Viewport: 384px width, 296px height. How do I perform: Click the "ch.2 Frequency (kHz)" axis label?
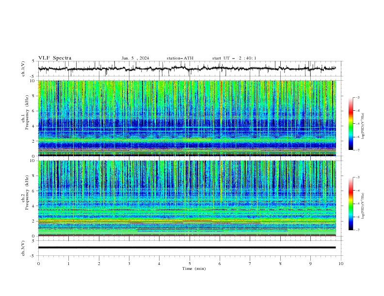point(25,192)
